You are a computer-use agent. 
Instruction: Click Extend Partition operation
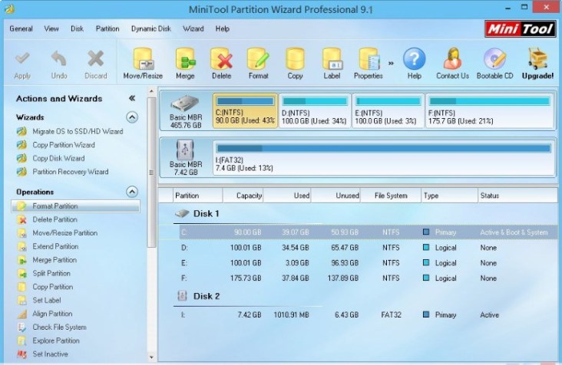[55, 247]
